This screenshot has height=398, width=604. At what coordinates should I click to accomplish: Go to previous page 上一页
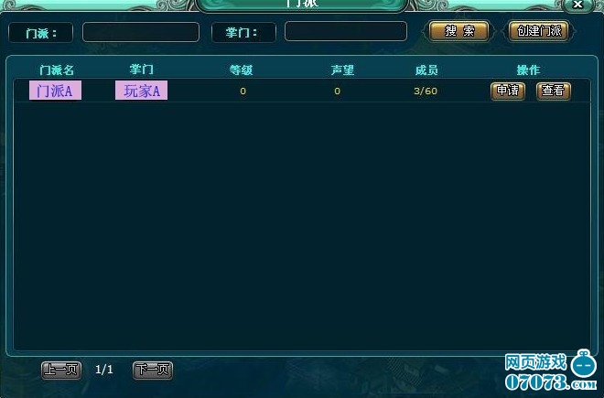click(61, 371)
